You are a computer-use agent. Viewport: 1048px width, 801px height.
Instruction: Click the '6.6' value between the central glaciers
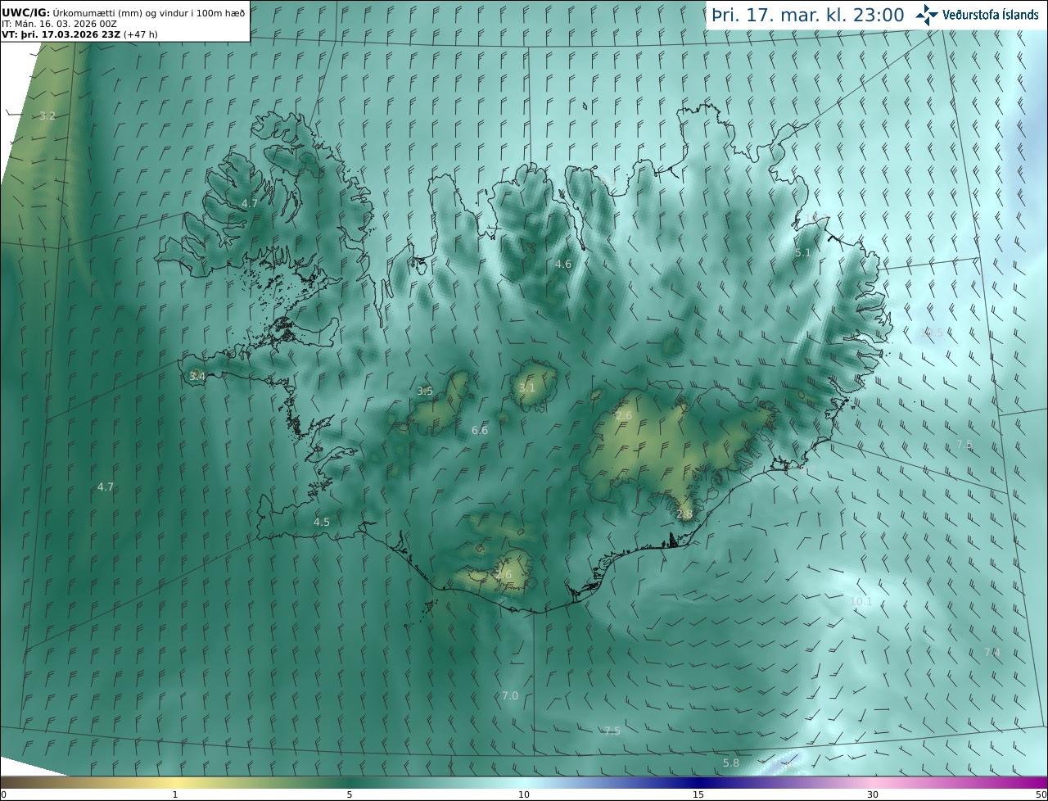pyautogui.click(x=480, y=430)
